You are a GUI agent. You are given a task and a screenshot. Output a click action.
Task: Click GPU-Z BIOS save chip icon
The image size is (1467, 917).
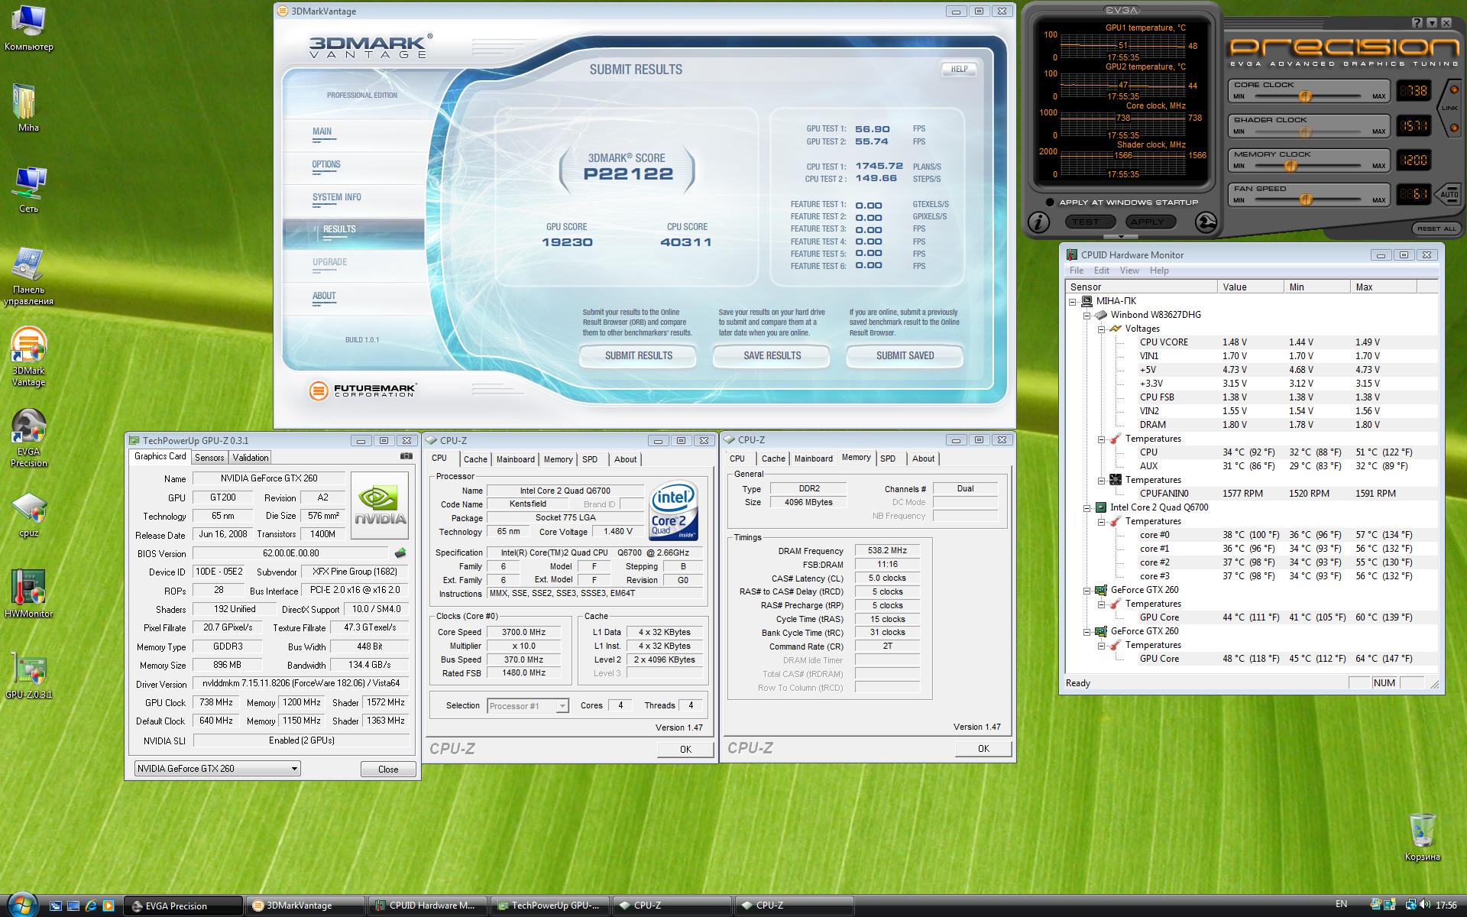pos(400,552)
